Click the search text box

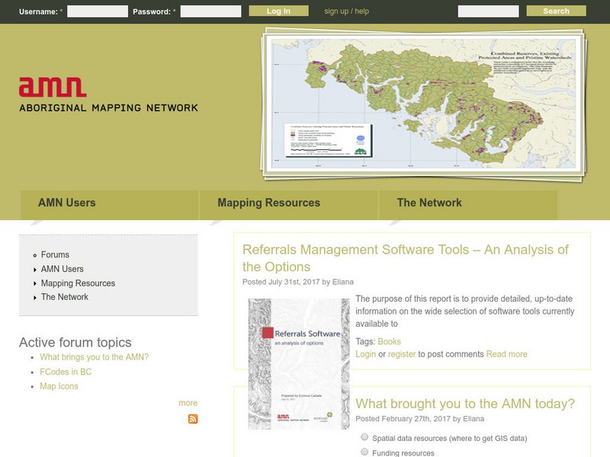488,11
